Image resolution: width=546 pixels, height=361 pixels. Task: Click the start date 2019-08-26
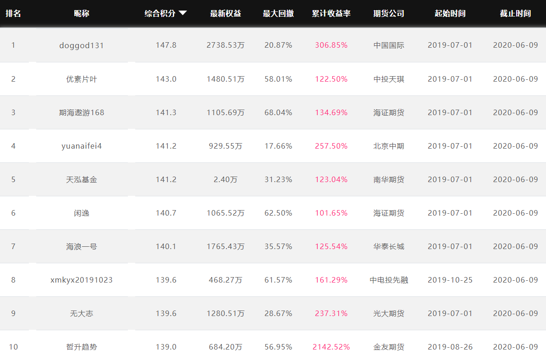[x=450, y=347]
